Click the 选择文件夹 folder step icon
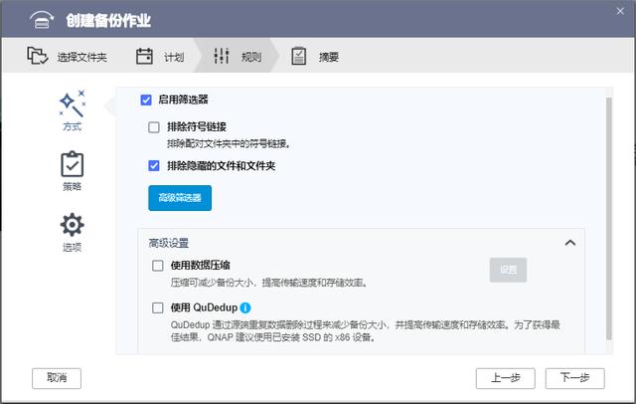 (38, 56)
